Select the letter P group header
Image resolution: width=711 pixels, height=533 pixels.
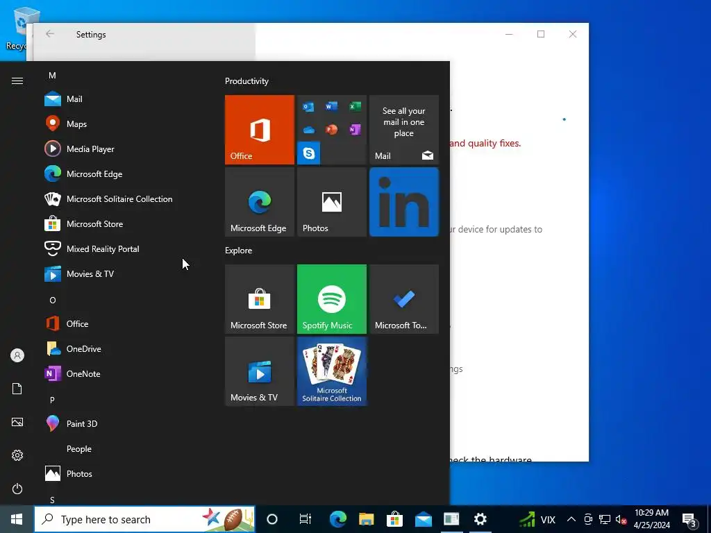pos(52,400)
